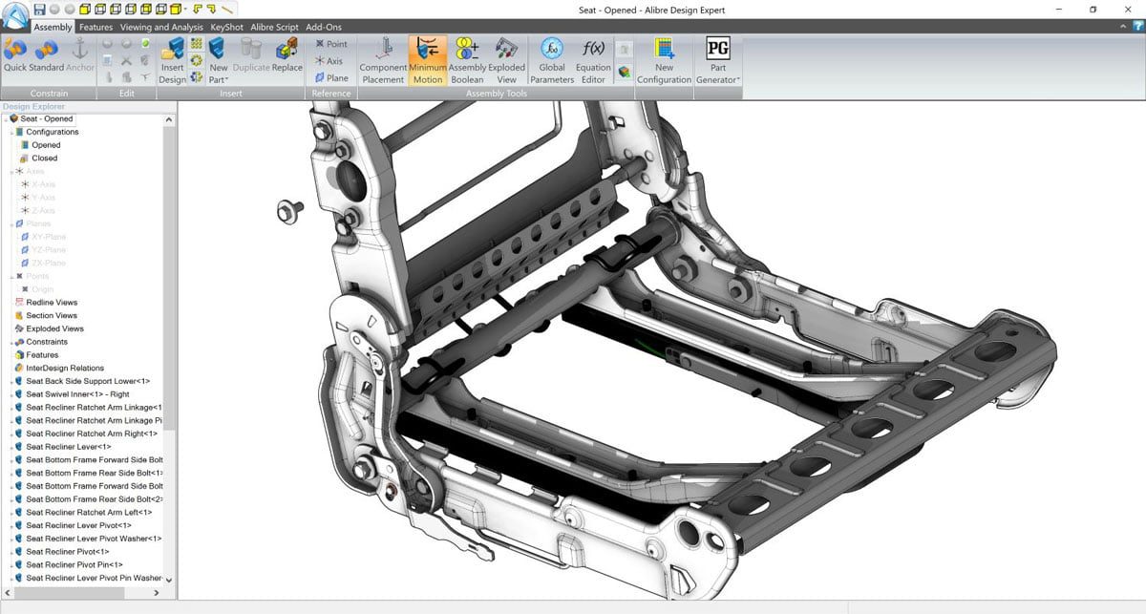Image resolution: width=1146 pixels, height=614 pixels.
Task: Switch to the Viewing and Analysis tab
Action: (162, 27)
